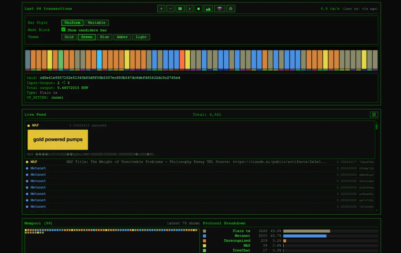Click the latest 79 shown label
The height and width of the screenshot is (253, 401).
point(183,223)
